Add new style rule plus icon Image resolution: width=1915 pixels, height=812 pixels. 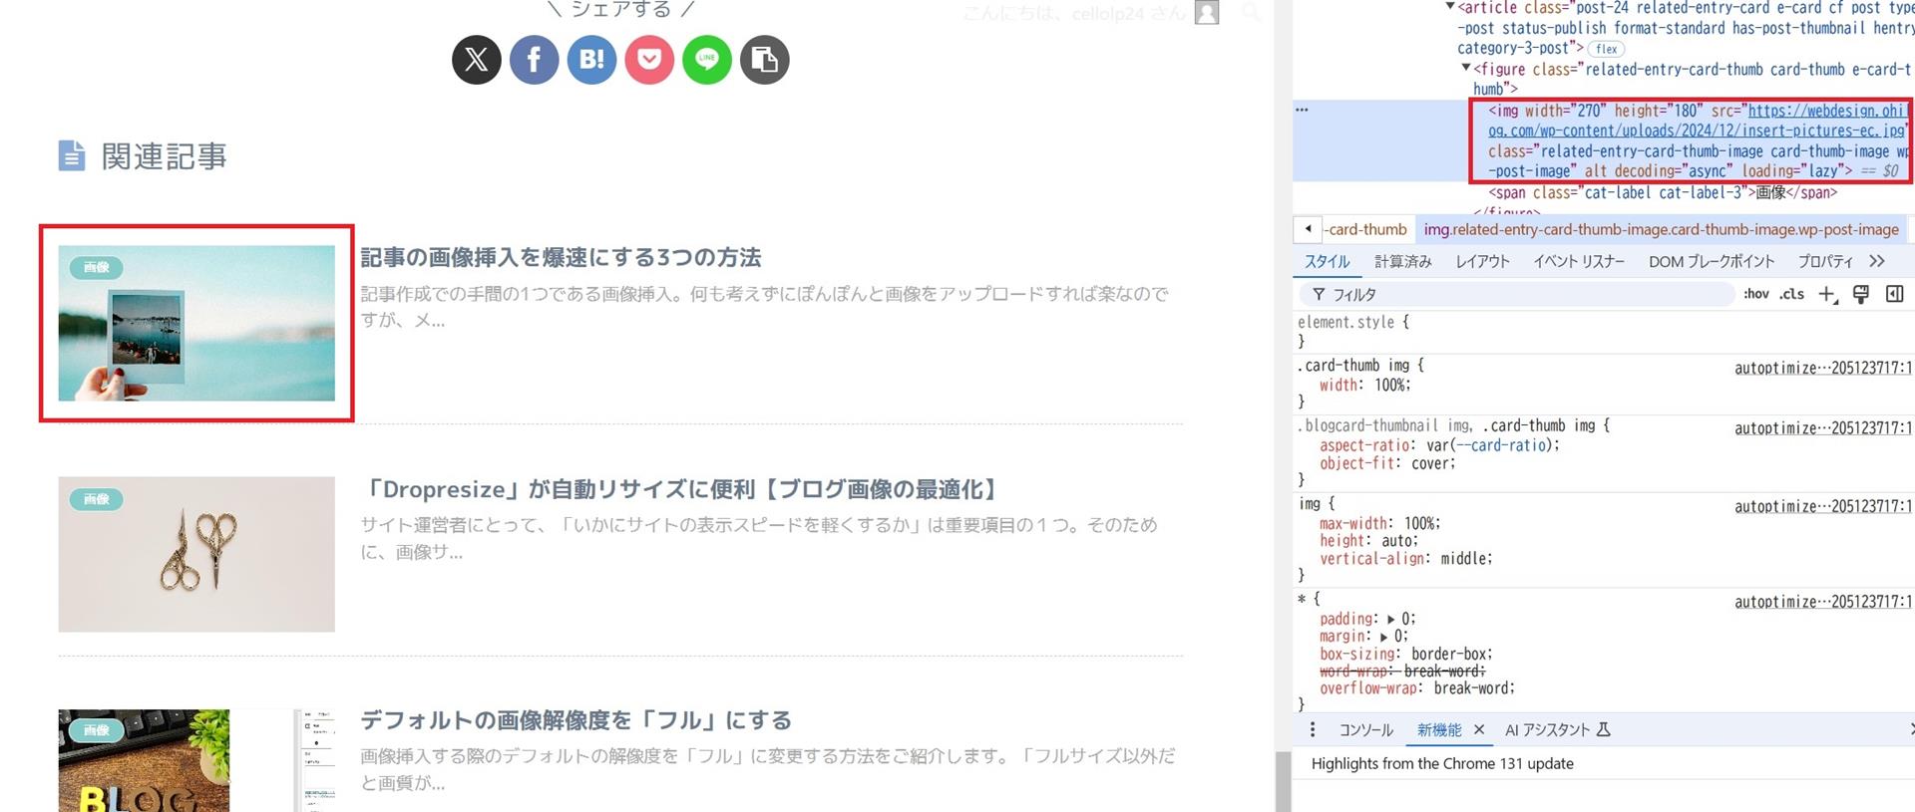[1827, 294]
